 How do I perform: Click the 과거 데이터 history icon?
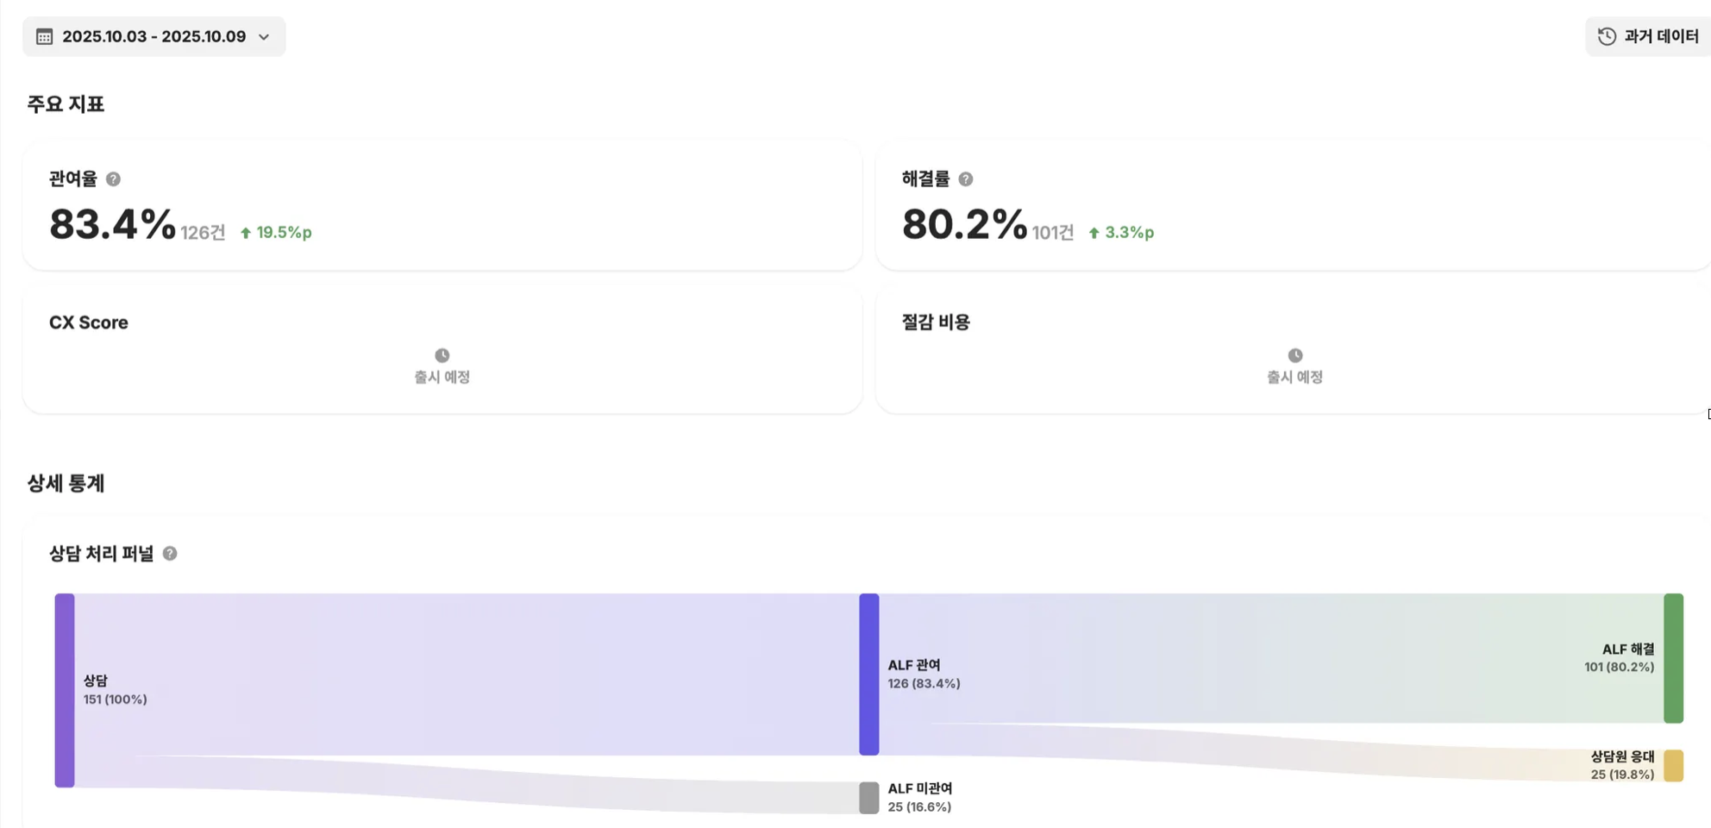coord(1607,36)
